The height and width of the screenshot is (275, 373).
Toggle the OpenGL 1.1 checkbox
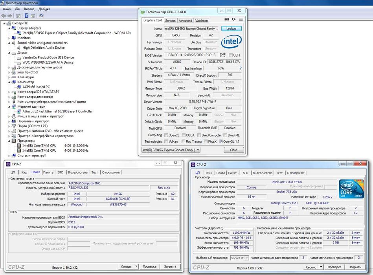(x=221, y=141)
